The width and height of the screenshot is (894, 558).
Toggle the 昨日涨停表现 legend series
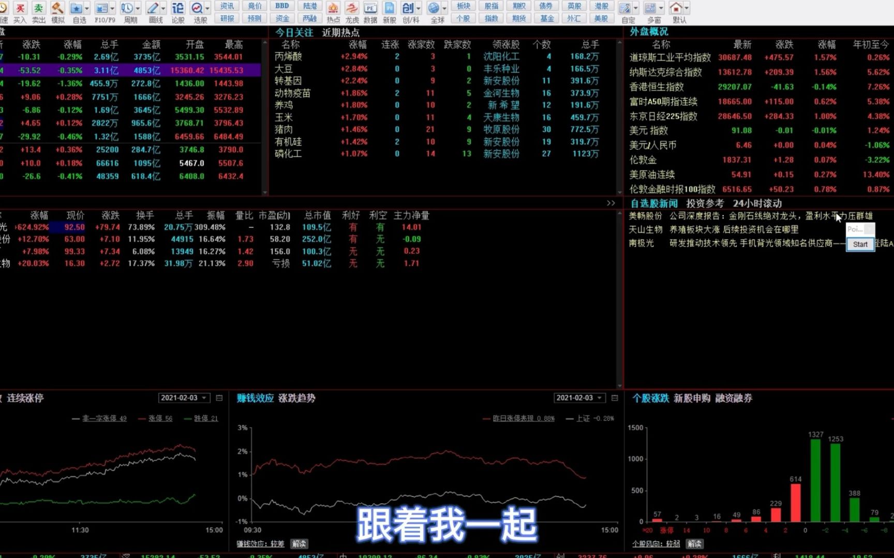pyautogui.click(x=518, y=419)
